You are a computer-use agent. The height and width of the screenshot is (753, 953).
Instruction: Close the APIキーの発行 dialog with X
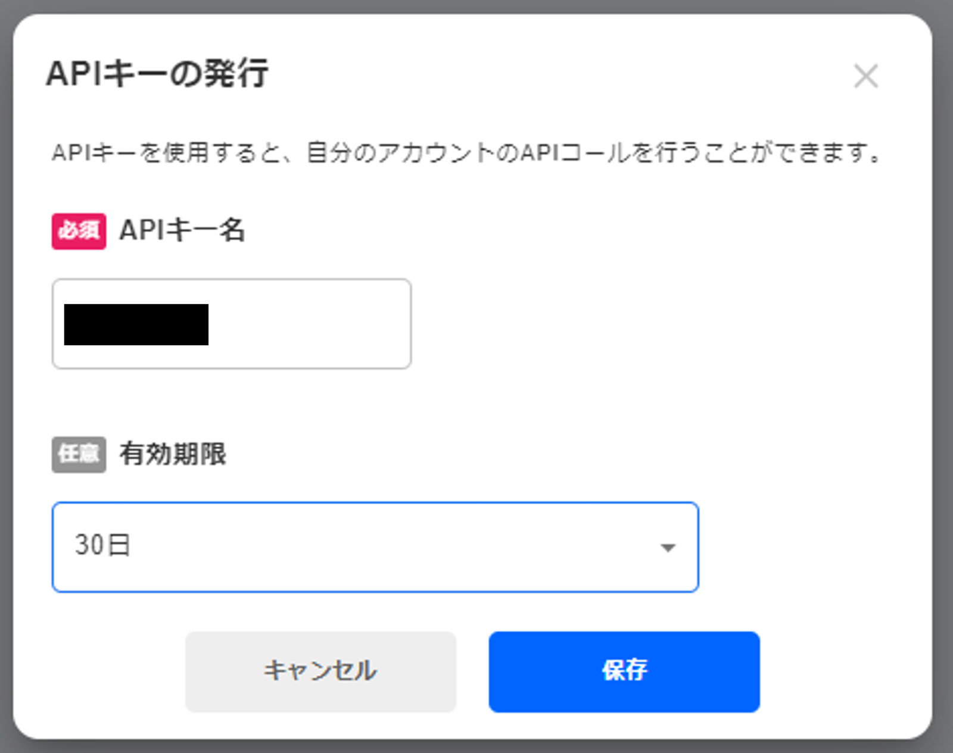click(865, 76)
